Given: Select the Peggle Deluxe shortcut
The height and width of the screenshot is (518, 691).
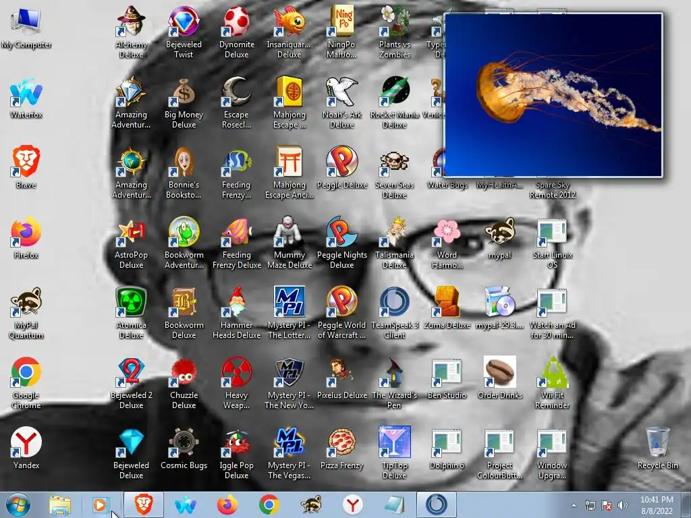Looking at the screenshot, I should [341, 168].
